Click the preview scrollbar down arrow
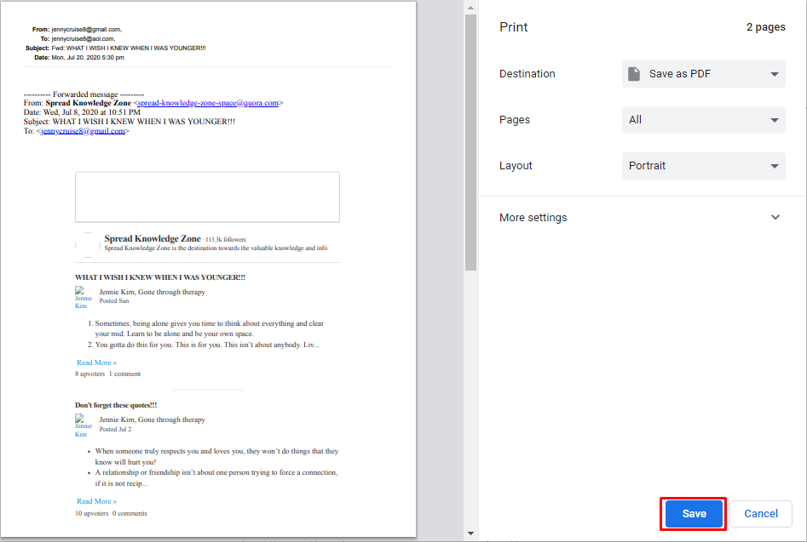The image size is (807, 542). tap(470, 533)
